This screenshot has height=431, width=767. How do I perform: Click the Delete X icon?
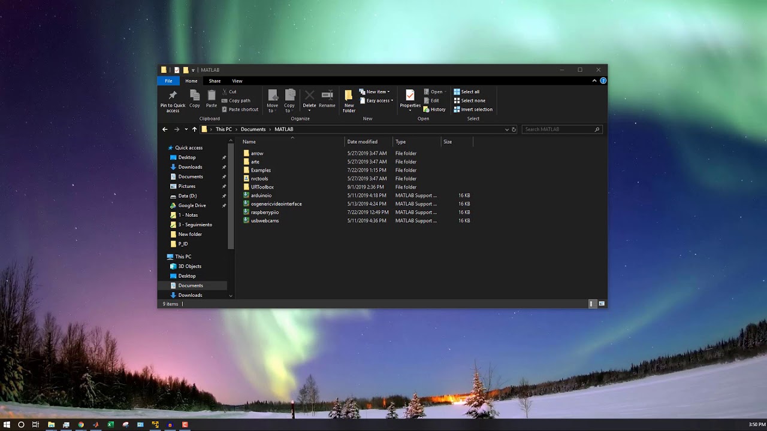[309, 95]
